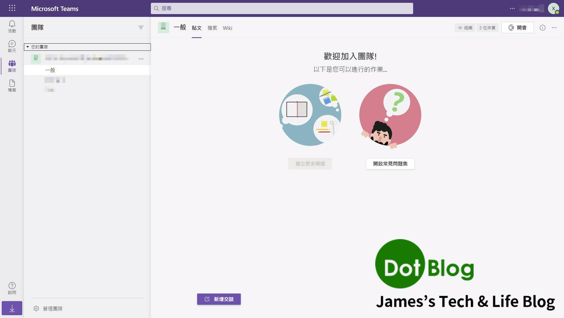This screenshot has height=318, width=564.
Task: Open the channel info icon
Action: [542, 28]
